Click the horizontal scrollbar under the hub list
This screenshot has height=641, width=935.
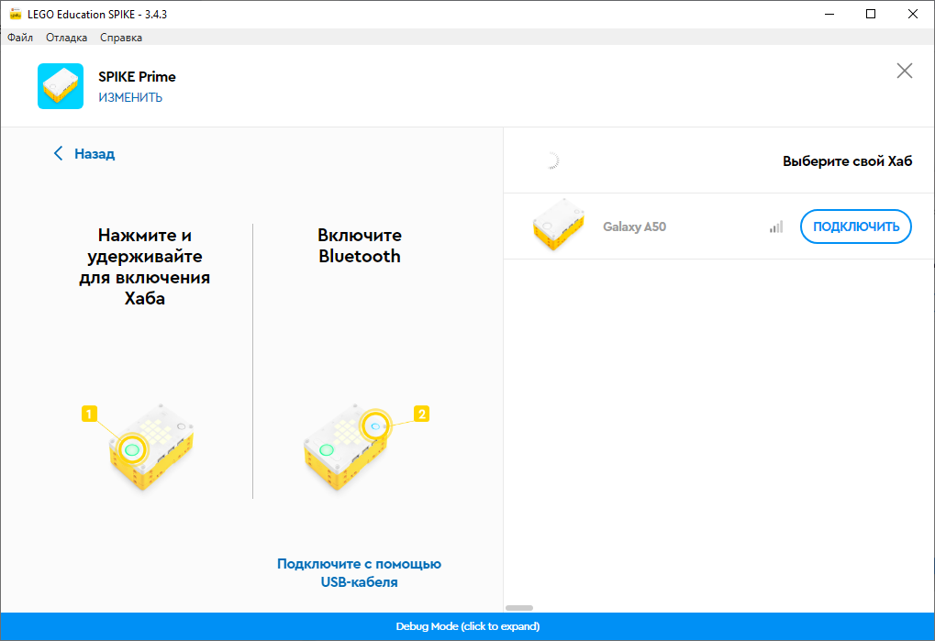tap(519, 608)
